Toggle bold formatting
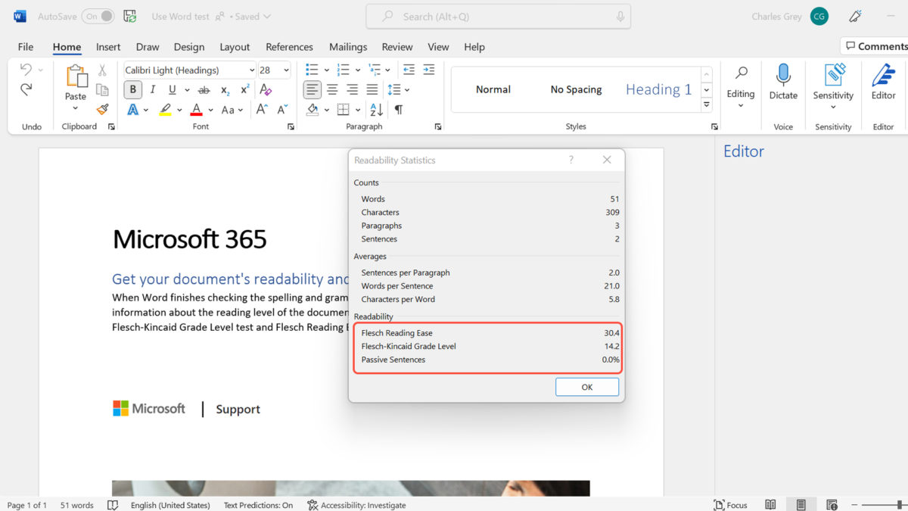The image size is (908, 511). point(132,89)
